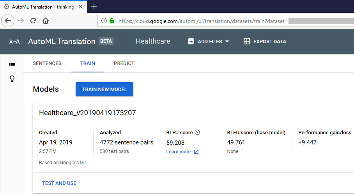Click the 4772 sentence pairs text

(x=126, y=142)
